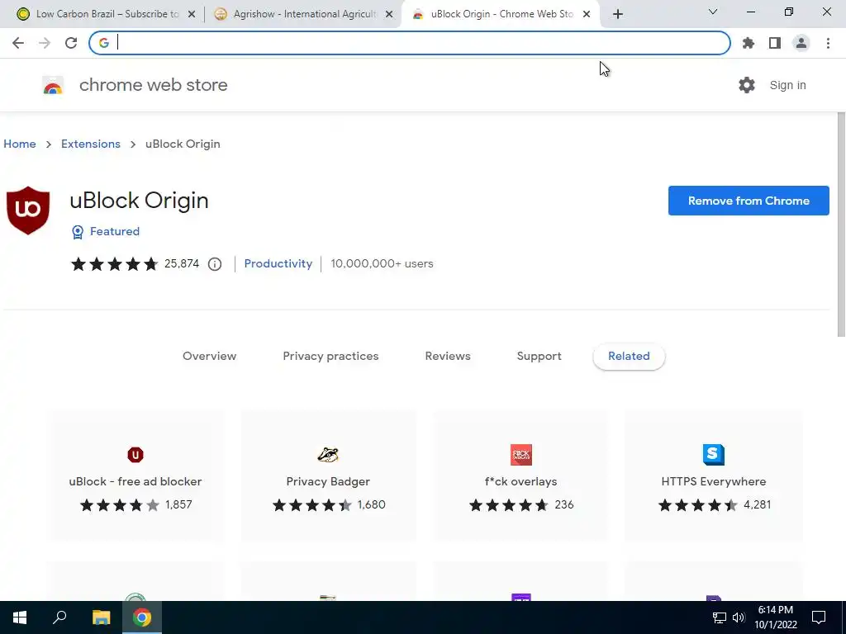The width and height of the screenshot is (846, 634).
Task: Click the '25,874' ratings count
Action: [181, 263]
